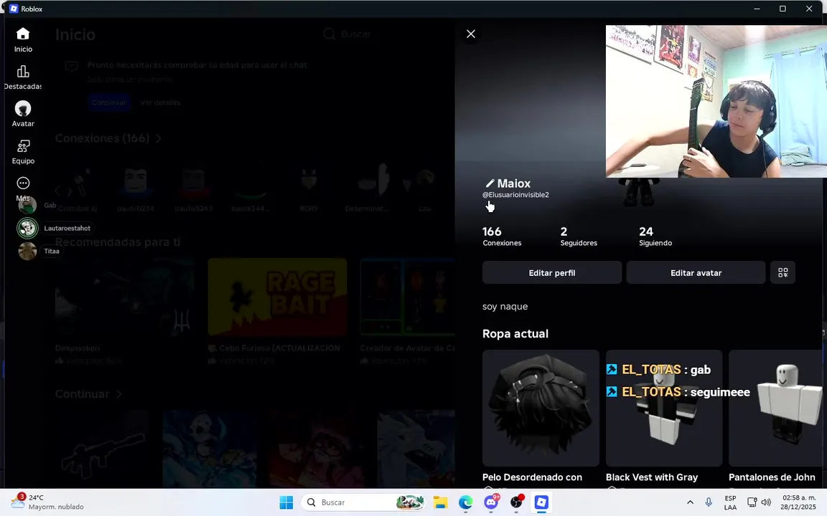The image size is (827, 516).
Task: Open OBS Studio from the taskbar
Action: pyautogui.click(x=516, y=502)
